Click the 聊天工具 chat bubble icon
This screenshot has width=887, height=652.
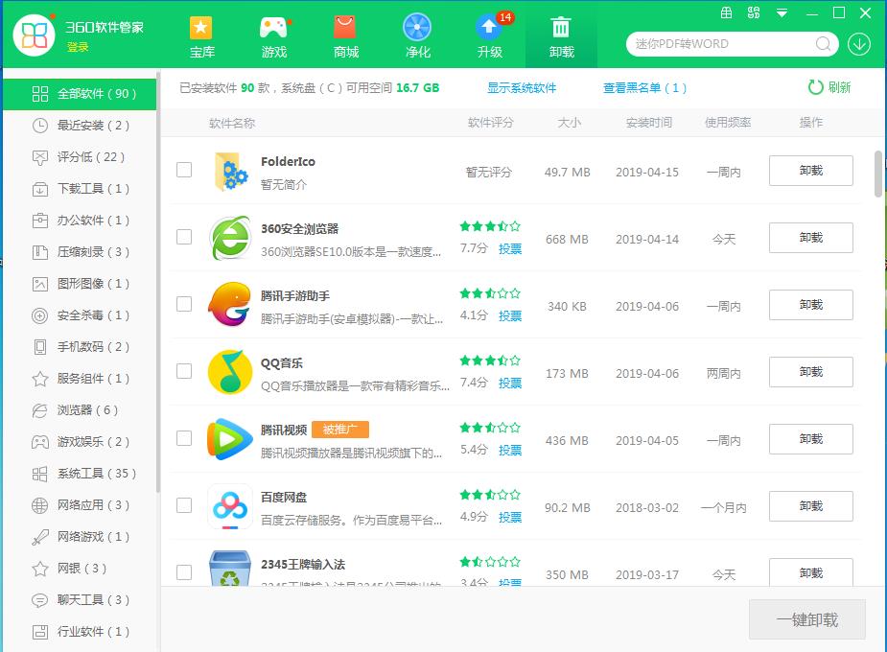tap(39, 600)
